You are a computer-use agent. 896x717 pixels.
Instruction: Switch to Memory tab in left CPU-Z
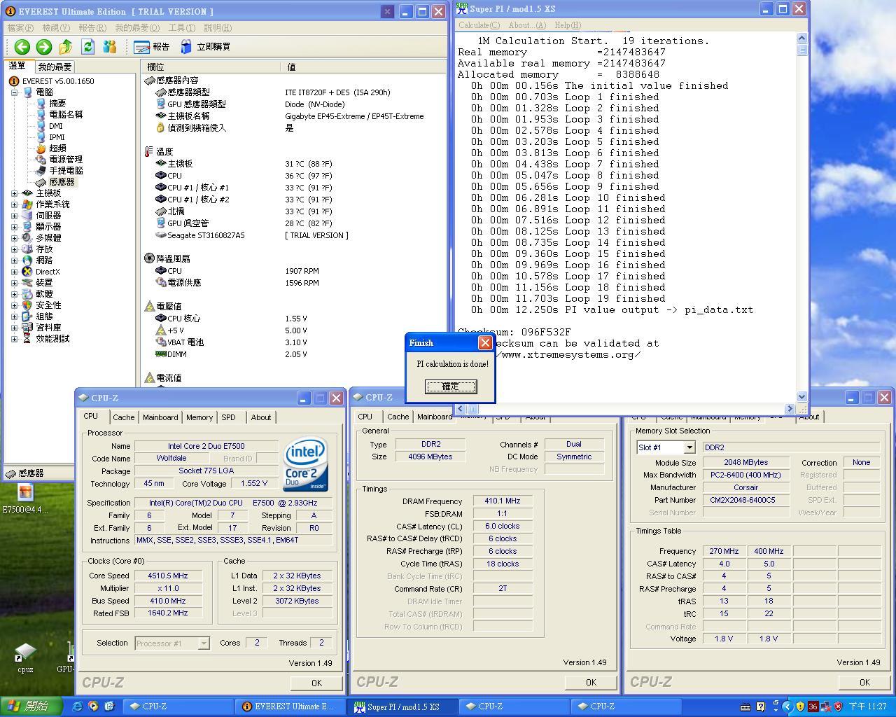pos(199,417)
